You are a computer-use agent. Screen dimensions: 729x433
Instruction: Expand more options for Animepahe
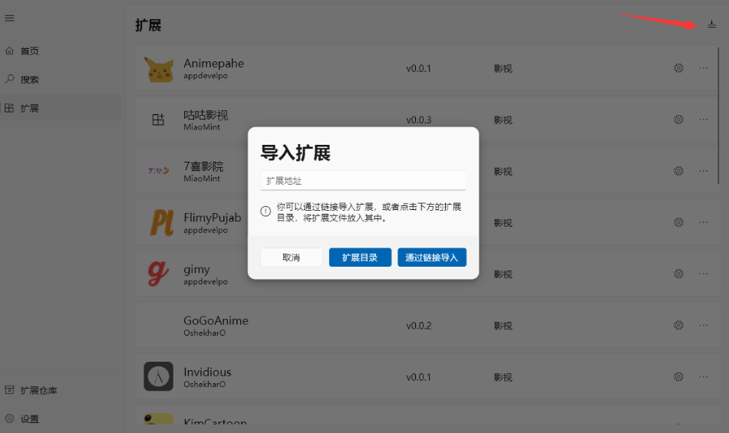click(704, 68)
